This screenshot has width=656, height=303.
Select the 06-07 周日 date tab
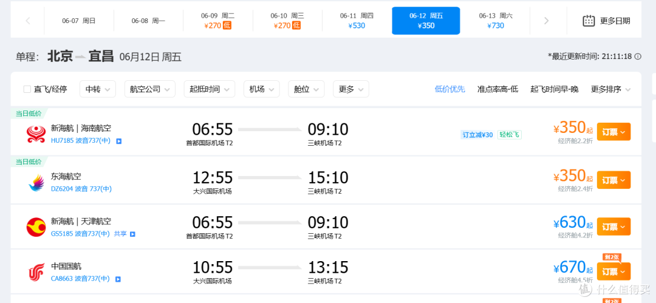78,21
